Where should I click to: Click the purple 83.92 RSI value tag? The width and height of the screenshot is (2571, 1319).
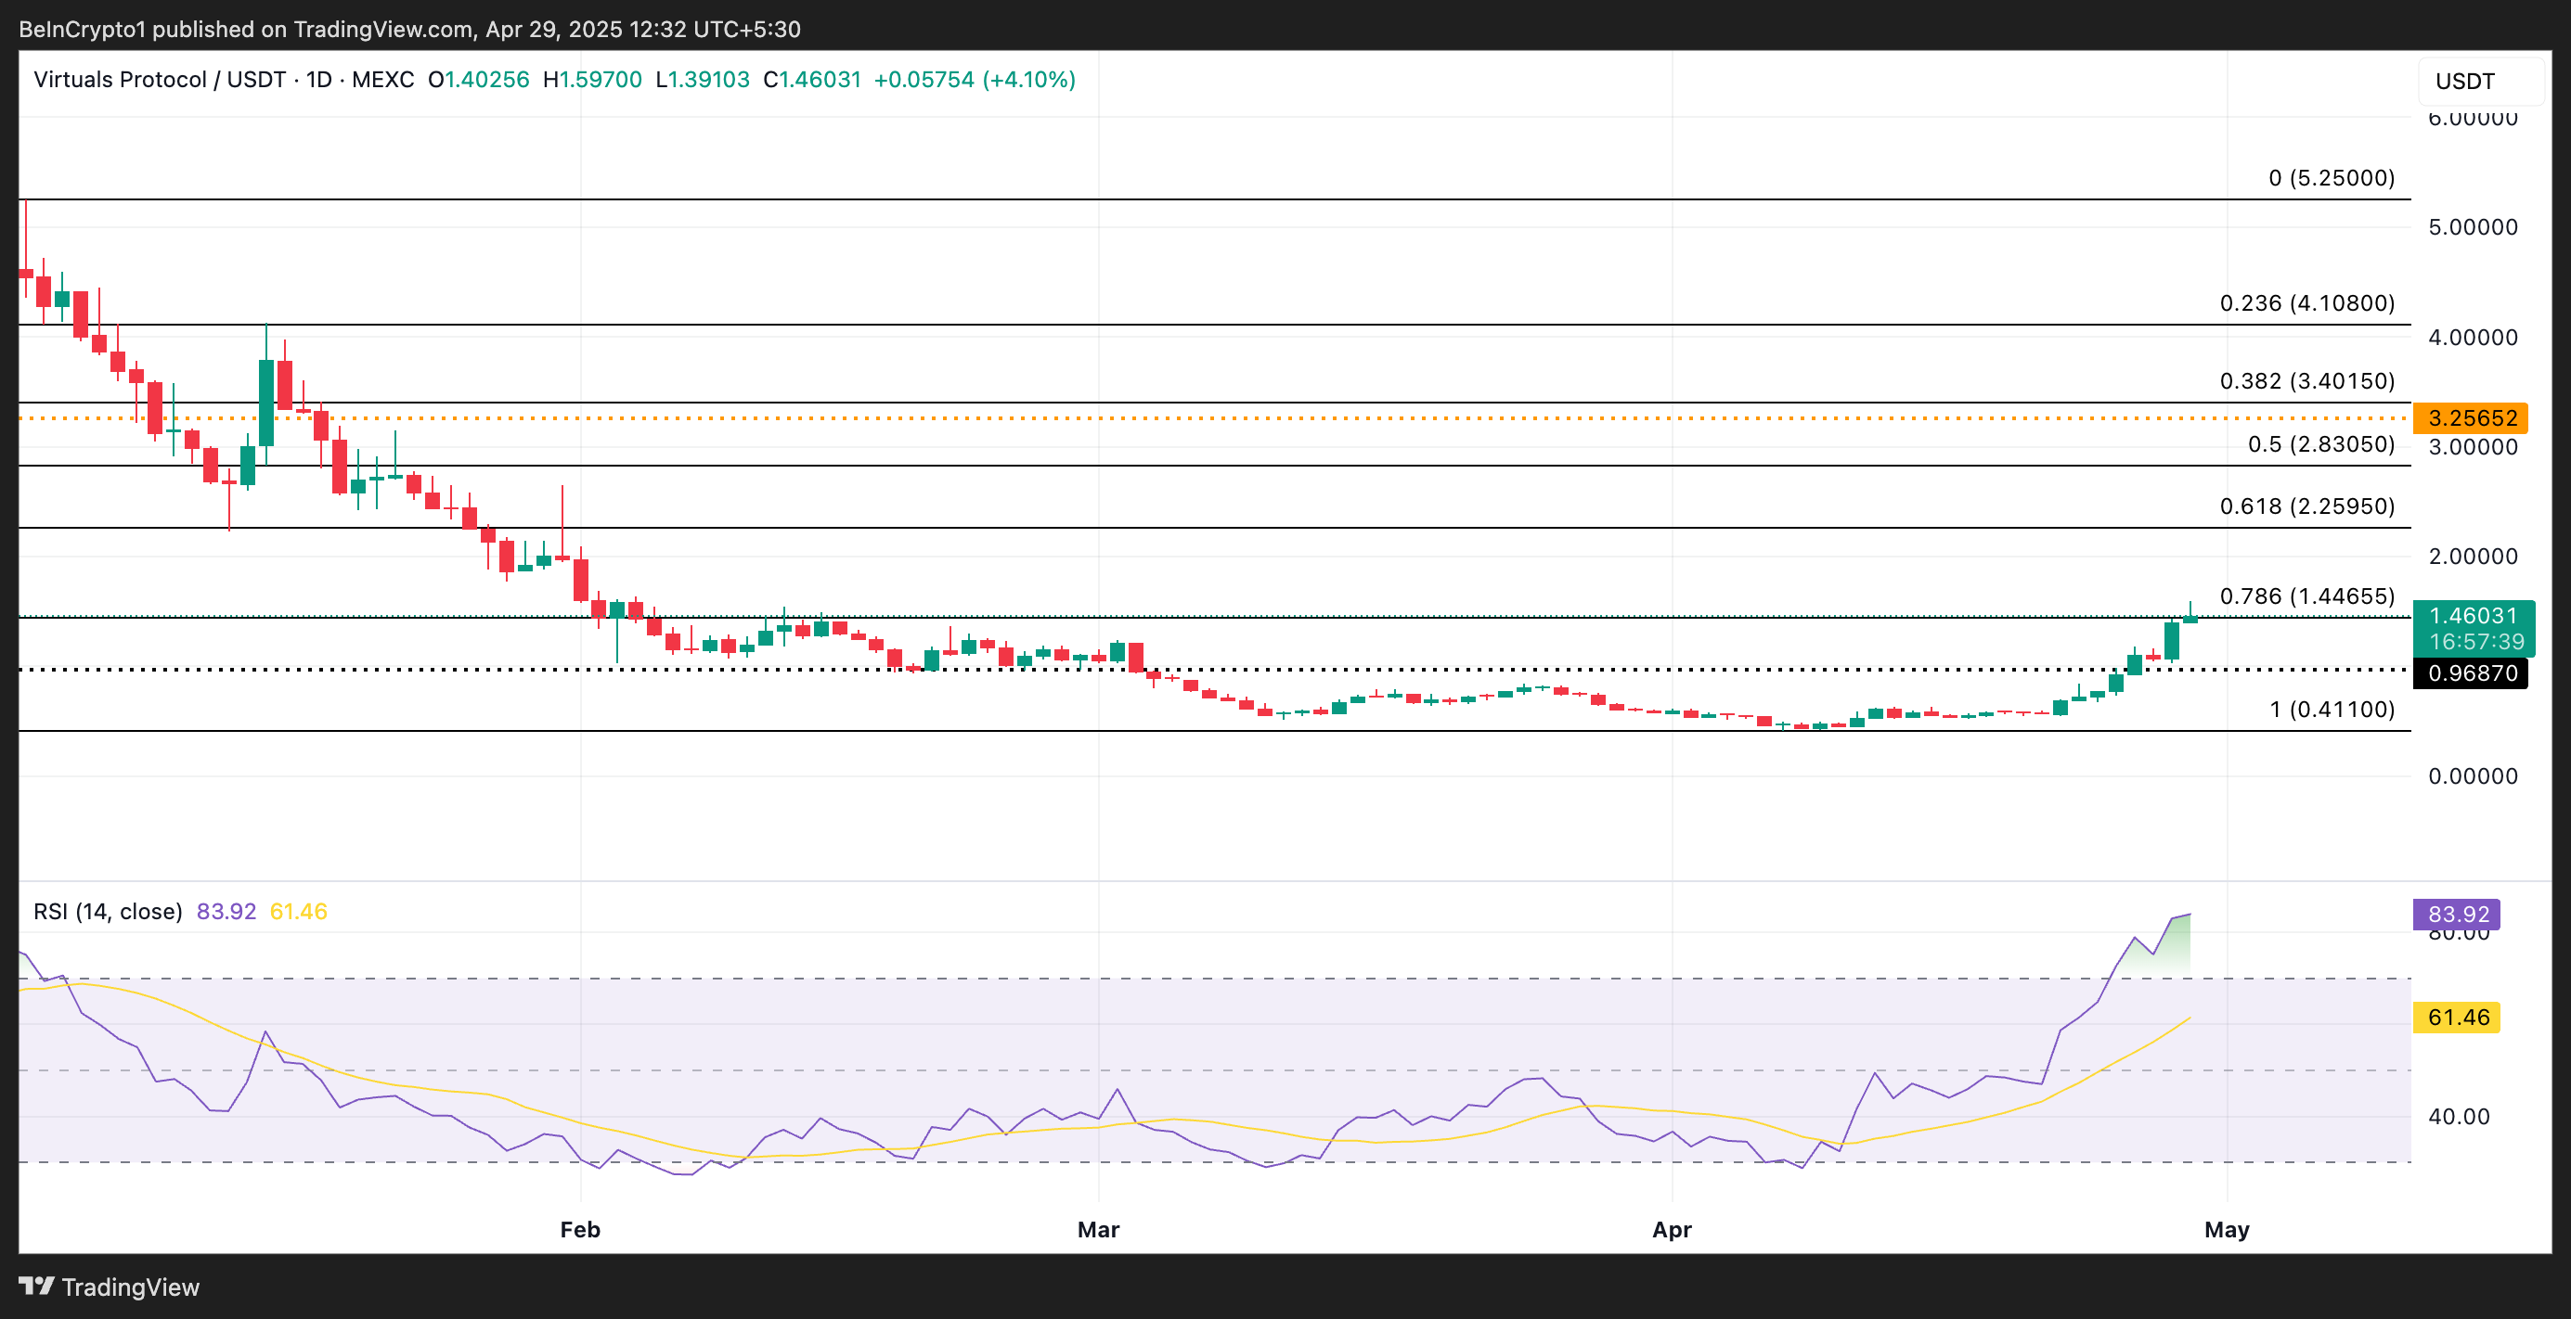(x=2457, y=914)
